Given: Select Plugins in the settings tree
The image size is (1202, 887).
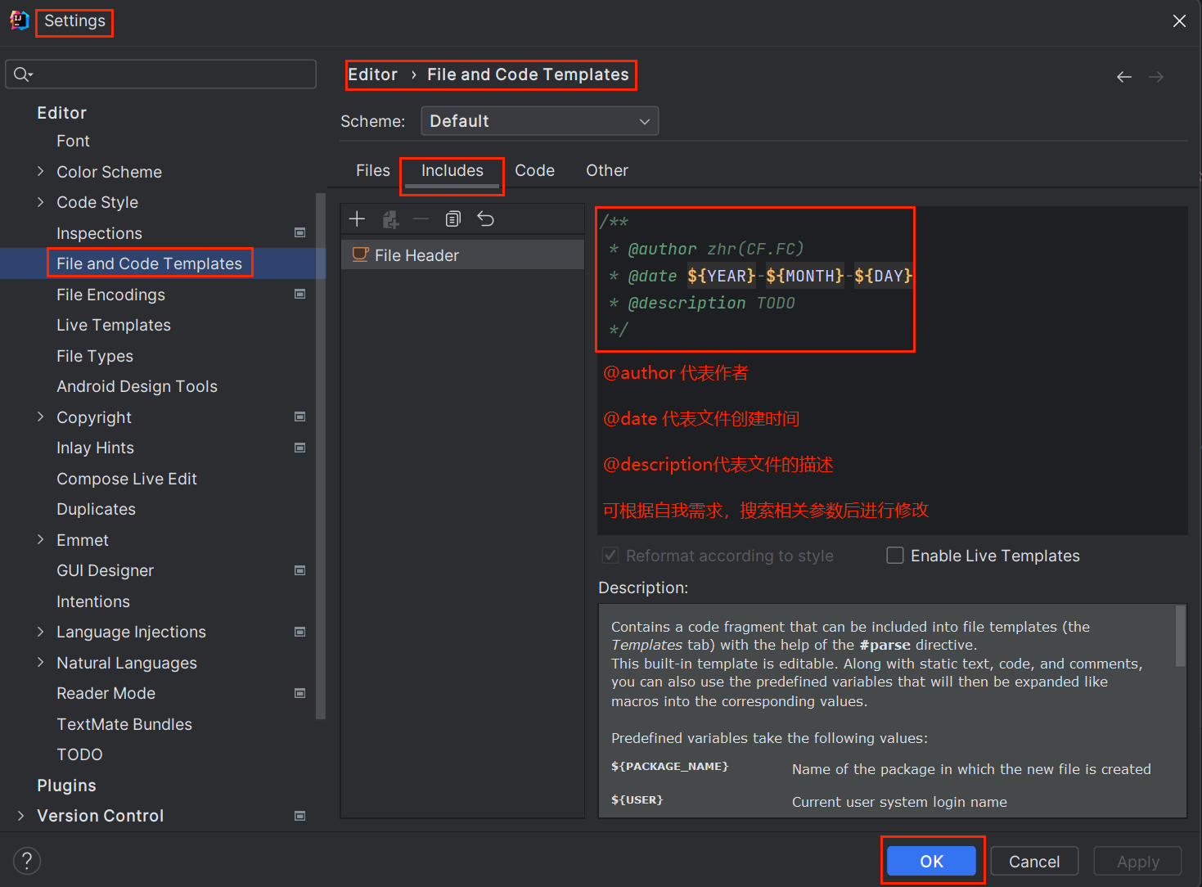Looking at the screenshot, I should coord(67,786).
